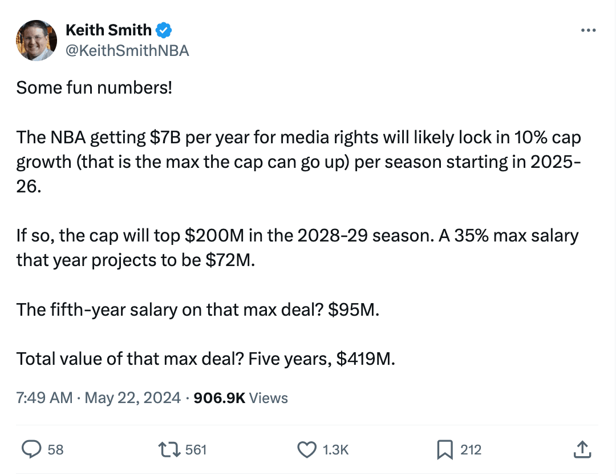Like the tweet with heart icon
616x475 pixels.
click(x=307, y=449)
